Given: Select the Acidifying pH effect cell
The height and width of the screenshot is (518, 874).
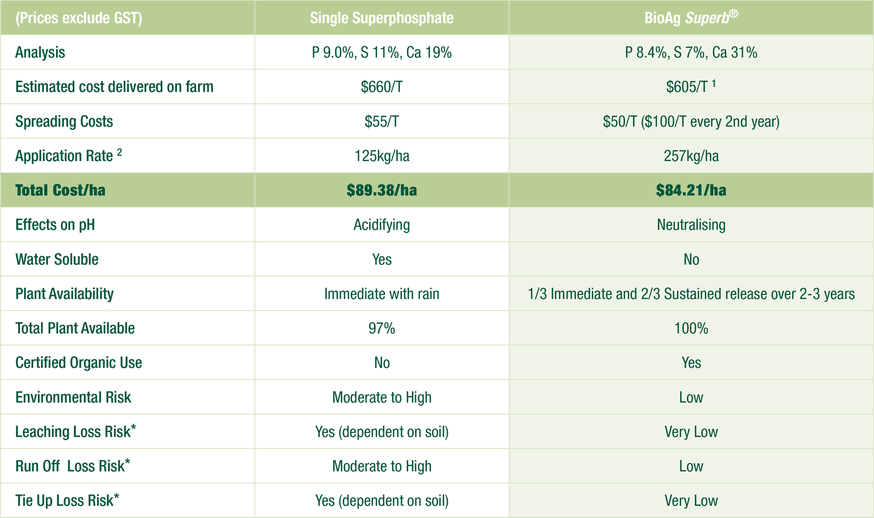Looking at the screenshot, I should [x=381, y=225].
